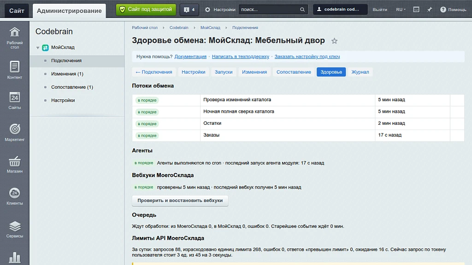Screen dimensions: 472x265
Task: Open the Маркетинг target icon
Action: pos(14,132)
